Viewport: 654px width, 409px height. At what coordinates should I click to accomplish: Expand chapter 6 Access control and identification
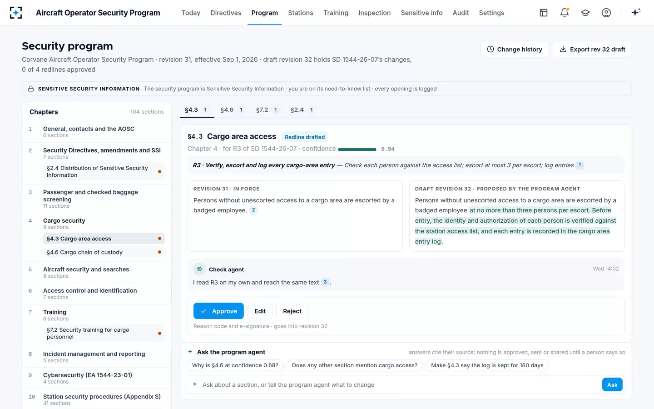pyautogui.click(x=97, y=294)
